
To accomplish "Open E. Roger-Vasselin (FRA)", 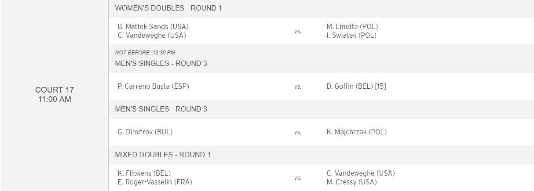I will [155, 182].
